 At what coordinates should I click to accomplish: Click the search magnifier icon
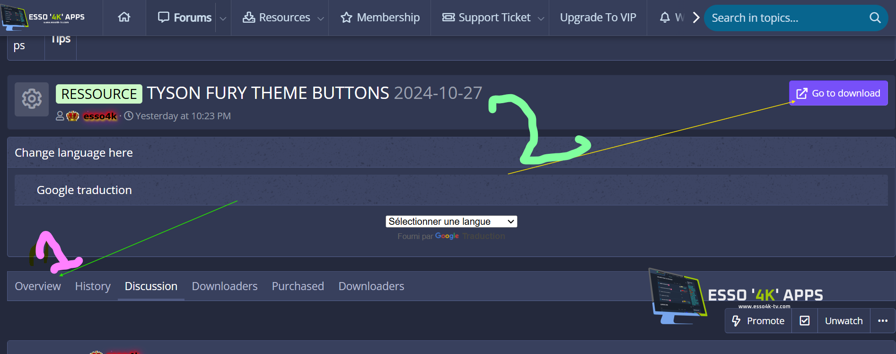[875, 18]
